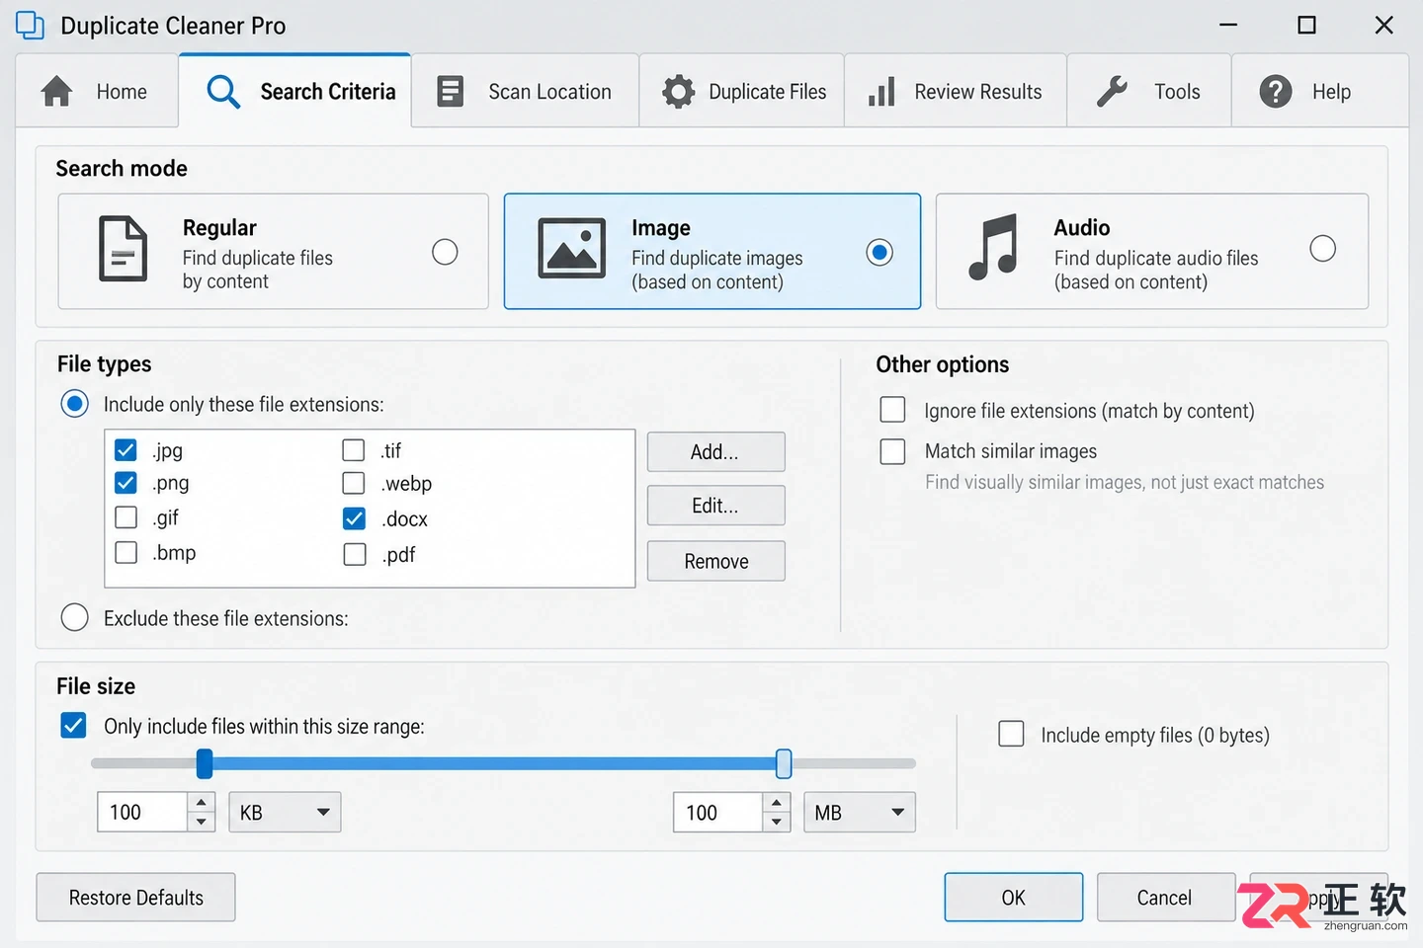Click the minimum size input field
Screen dimensions: 1423x948
(141, 812)
